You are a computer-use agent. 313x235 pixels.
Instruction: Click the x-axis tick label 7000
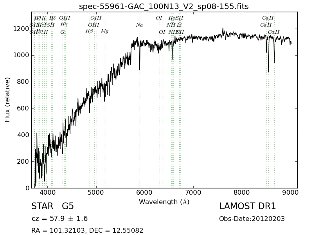(193, 192)
